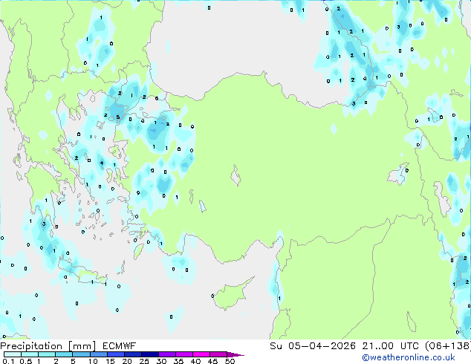Click the legend label "45"

point(212,361)
